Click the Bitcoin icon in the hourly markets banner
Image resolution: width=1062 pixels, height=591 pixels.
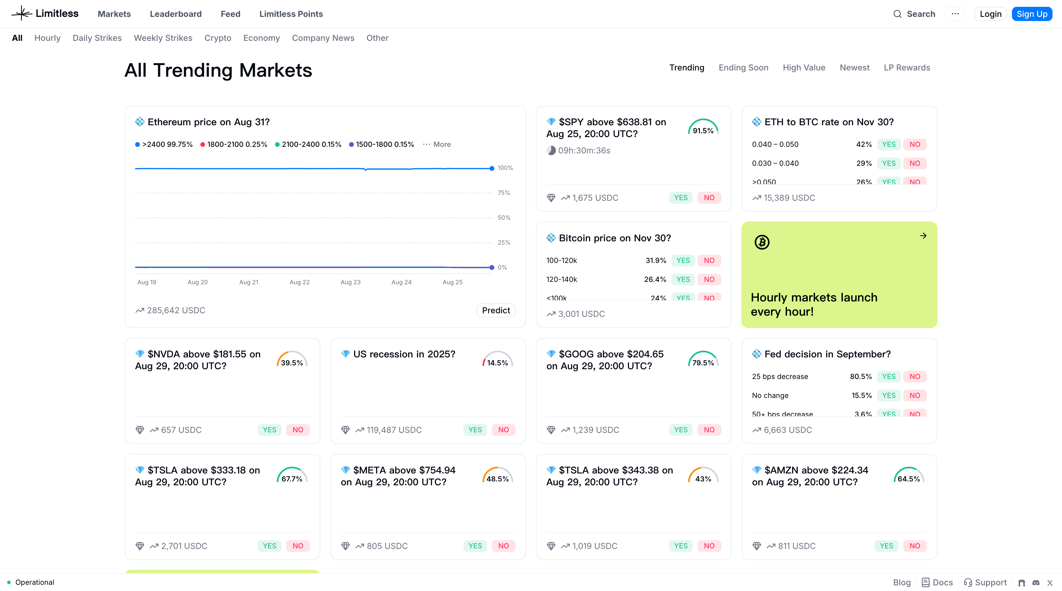762,242
